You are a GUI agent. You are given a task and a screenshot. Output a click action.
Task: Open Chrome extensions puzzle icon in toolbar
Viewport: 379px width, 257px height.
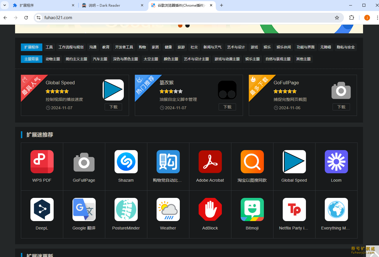[x=351, y=18]
